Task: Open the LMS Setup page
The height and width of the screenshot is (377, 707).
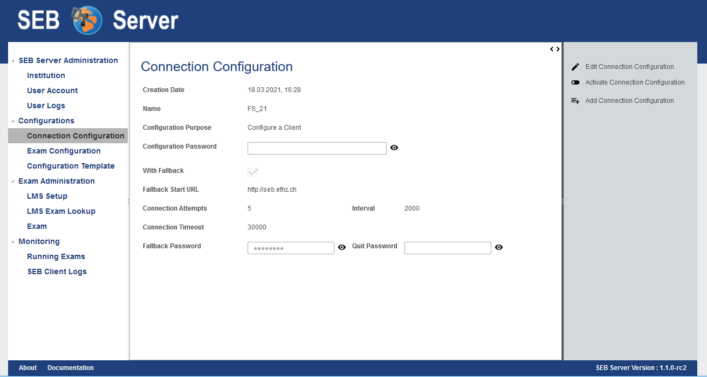Action: pyautogui.click(x=47, y=196)
